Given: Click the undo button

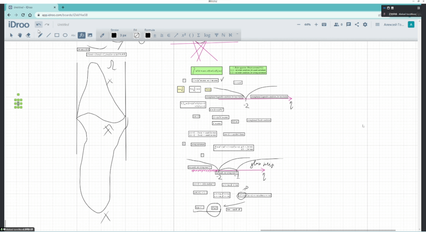Looking at the screenshot, I should (39, 24).
